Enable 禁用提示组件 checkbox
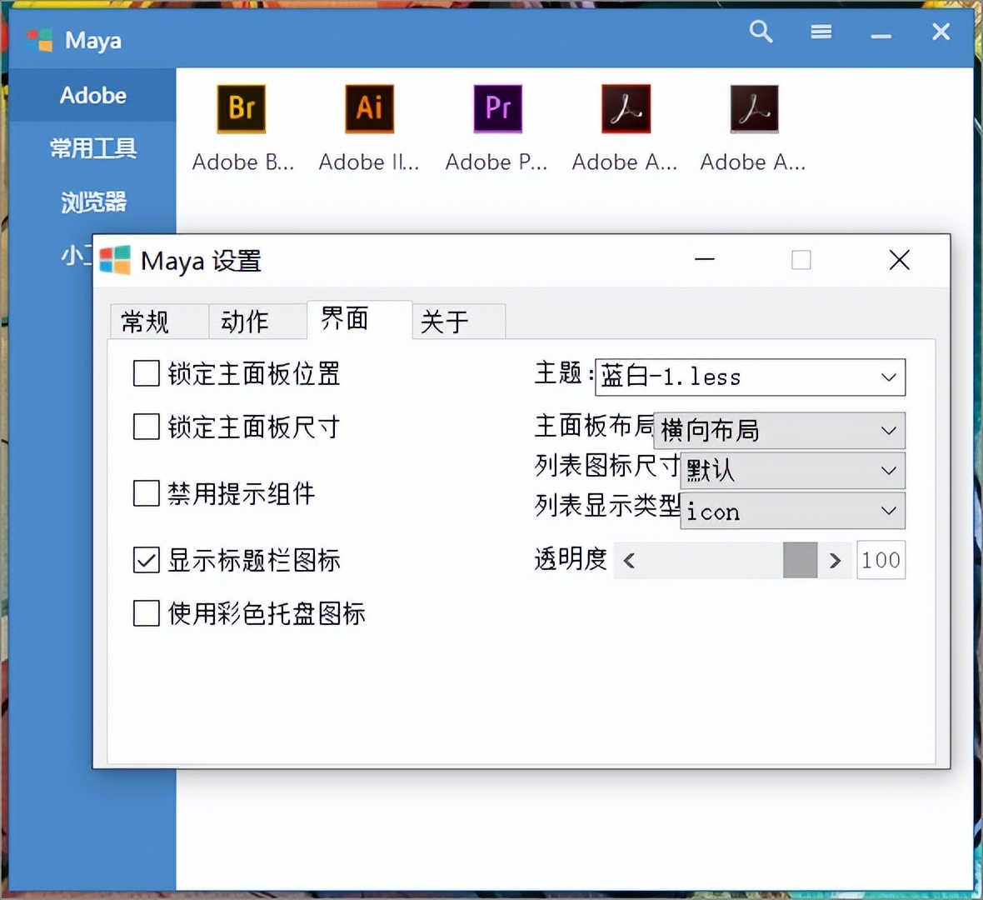The height and width of the screenshot is (900, 983). pos(146,493)
